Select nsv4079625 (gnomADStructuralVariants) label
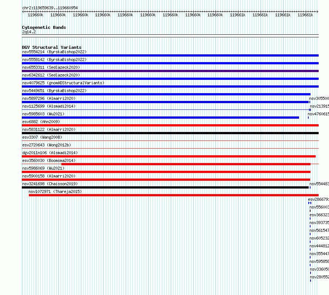The height and width of the screenshot is (295, 329). 63,83
